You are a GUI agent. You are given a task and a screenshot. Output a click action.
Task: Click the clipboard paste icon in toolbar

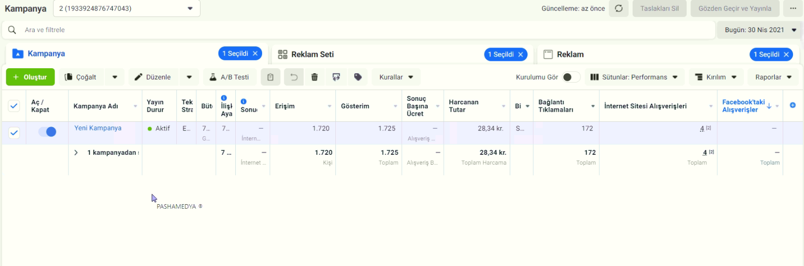pyautogui.click(x=270, y=77)
